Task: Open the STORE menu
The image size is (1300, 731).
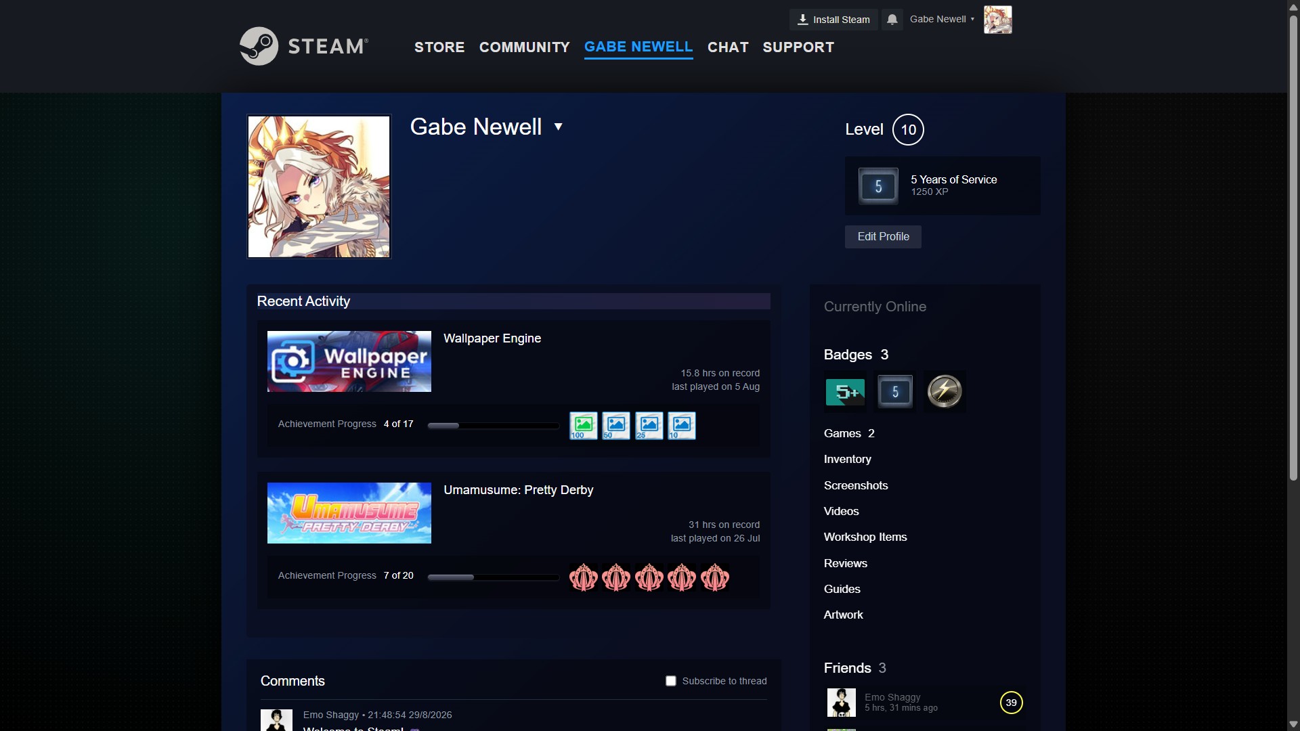Action: pyautogui.click(x=439, y=47)
